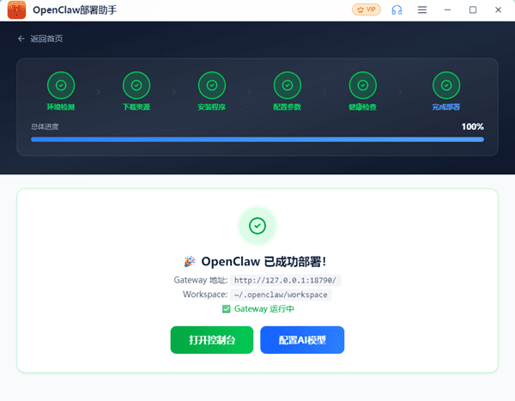This screenshot has width=515, height=401.
Task: Open the VIP membership badge
Action: coord(365,9)
